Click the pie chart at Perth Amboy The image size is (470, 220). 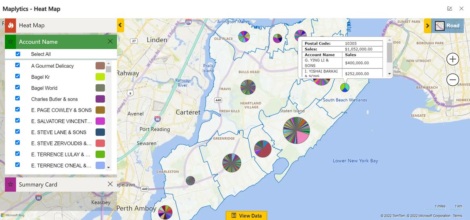165,212
